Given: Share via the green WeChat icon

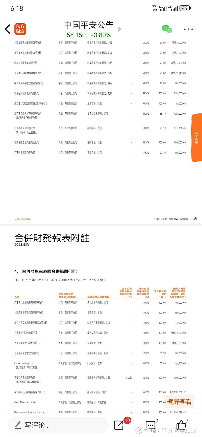Looking at the screenshot, I should tap(167, 29).
